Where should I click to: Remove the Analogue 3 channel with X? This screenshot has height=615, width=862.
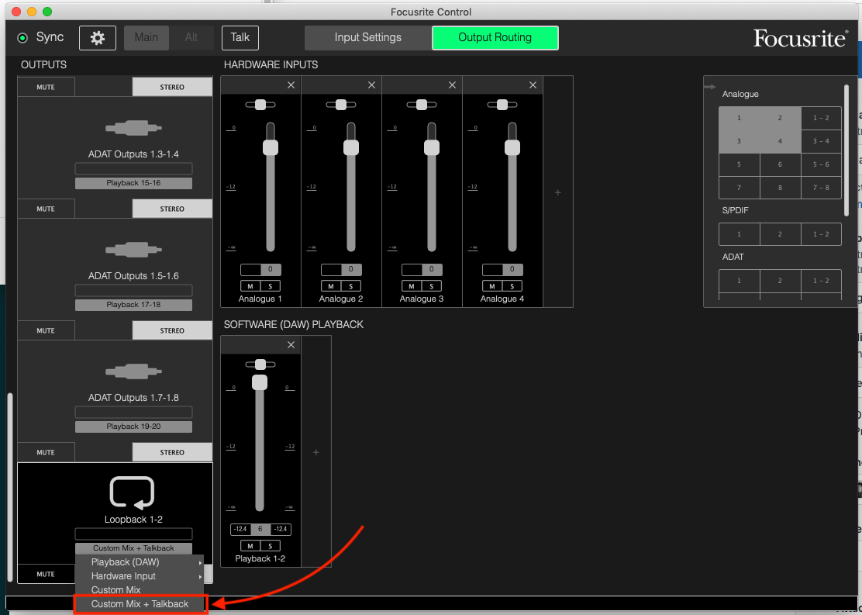click(452, 85)
